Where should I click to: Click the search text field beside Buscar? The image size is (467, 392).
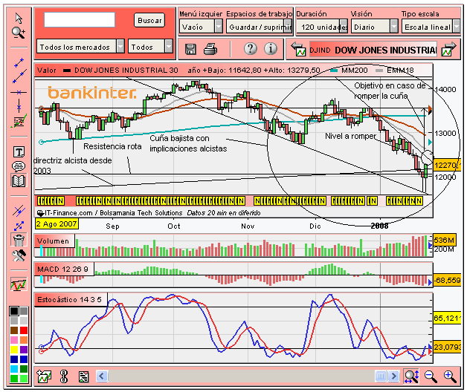click(80, 19)
